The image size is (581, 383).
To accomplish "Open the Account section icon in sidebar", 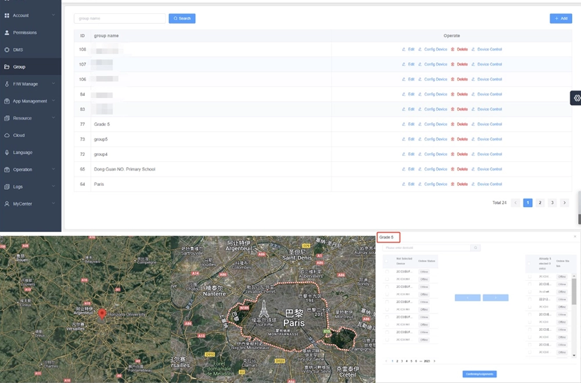I will pos(6,16).
